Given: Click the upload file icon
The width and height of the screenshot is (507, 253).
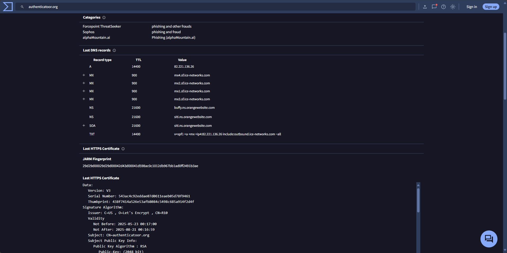Looking at the screenshot, I should [425, 7].
